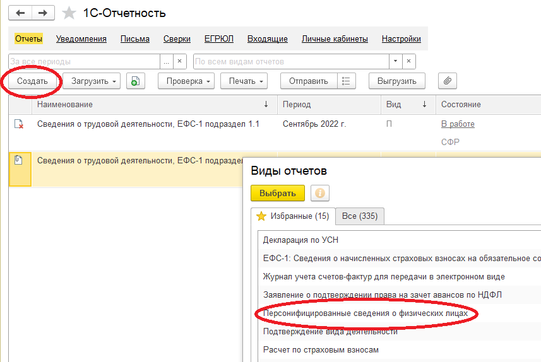Open the Загрузить dropdown menu

coord(92,81)
